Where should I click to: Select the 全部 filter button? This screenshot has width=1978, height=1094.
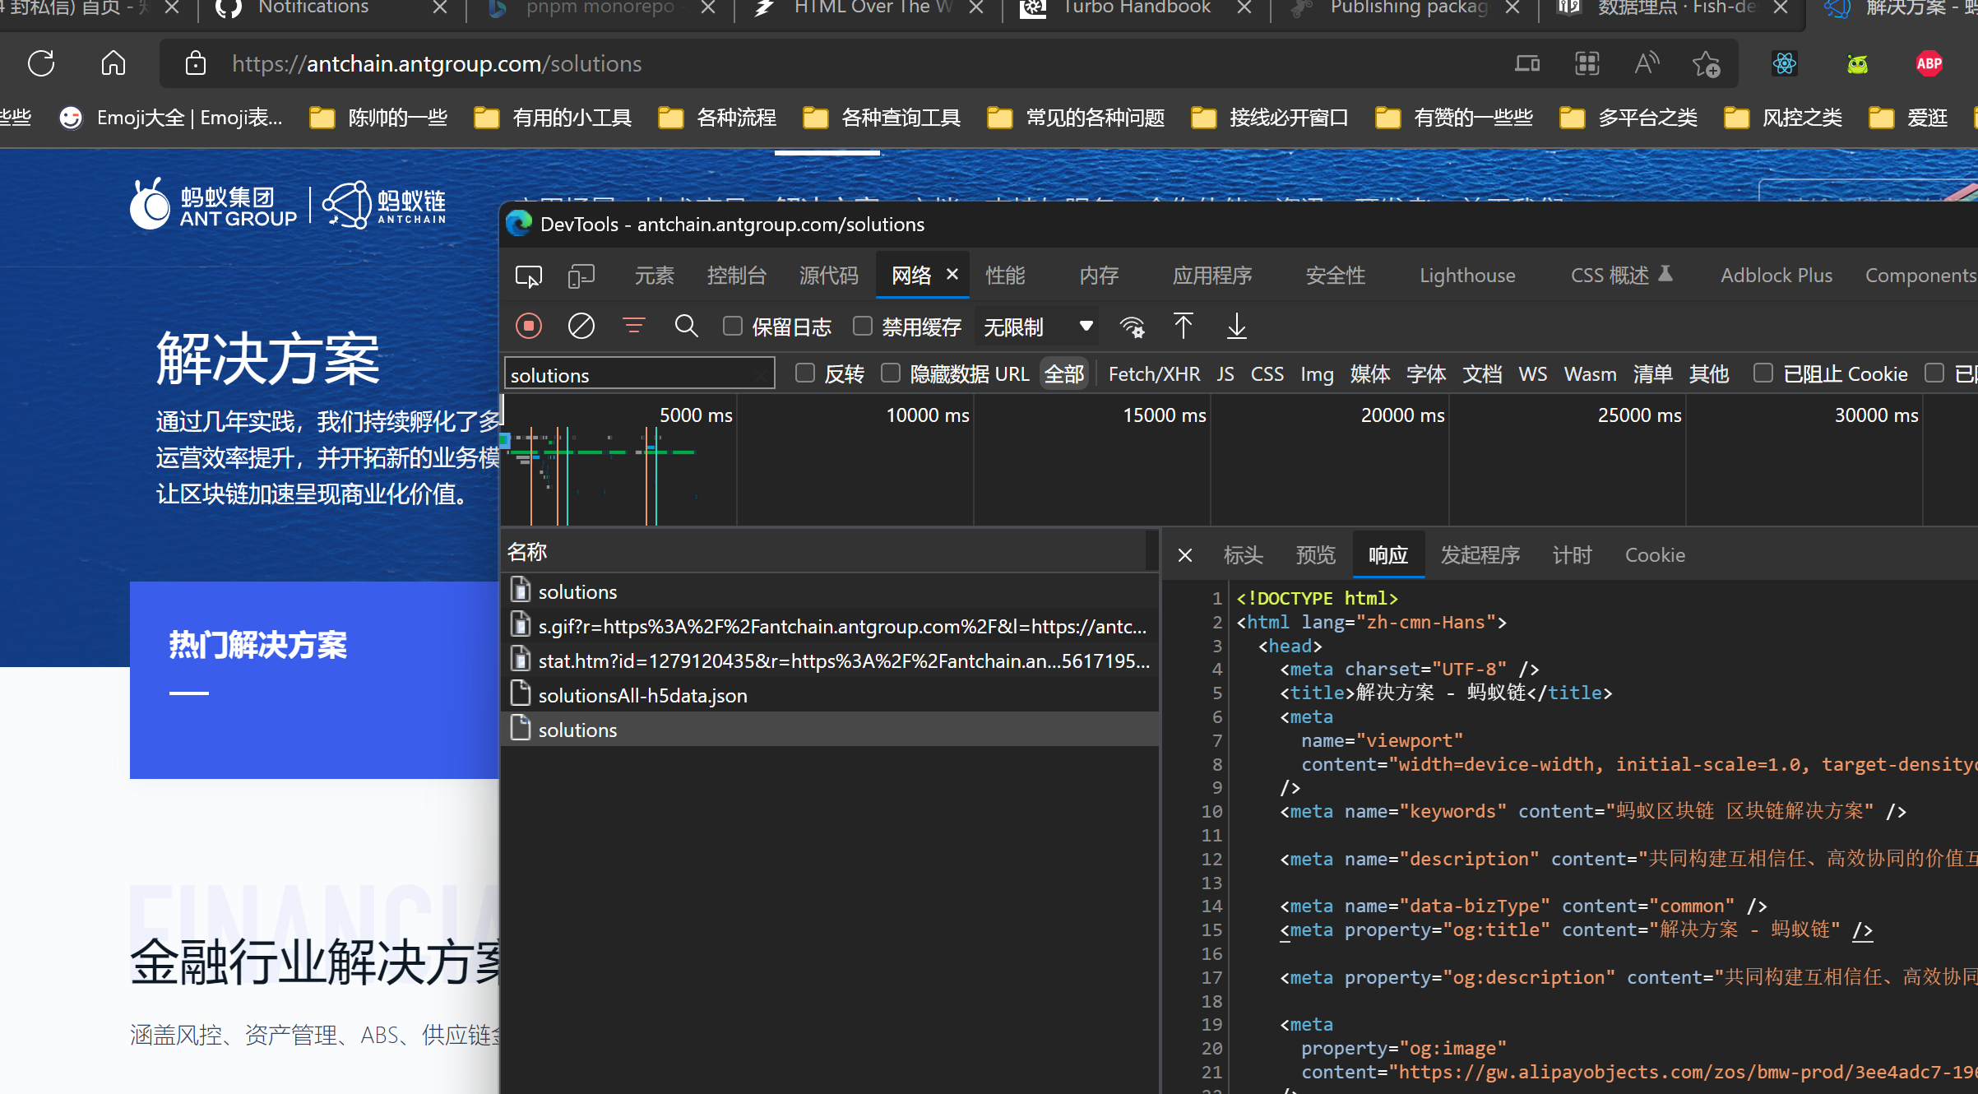[1064, 374]
